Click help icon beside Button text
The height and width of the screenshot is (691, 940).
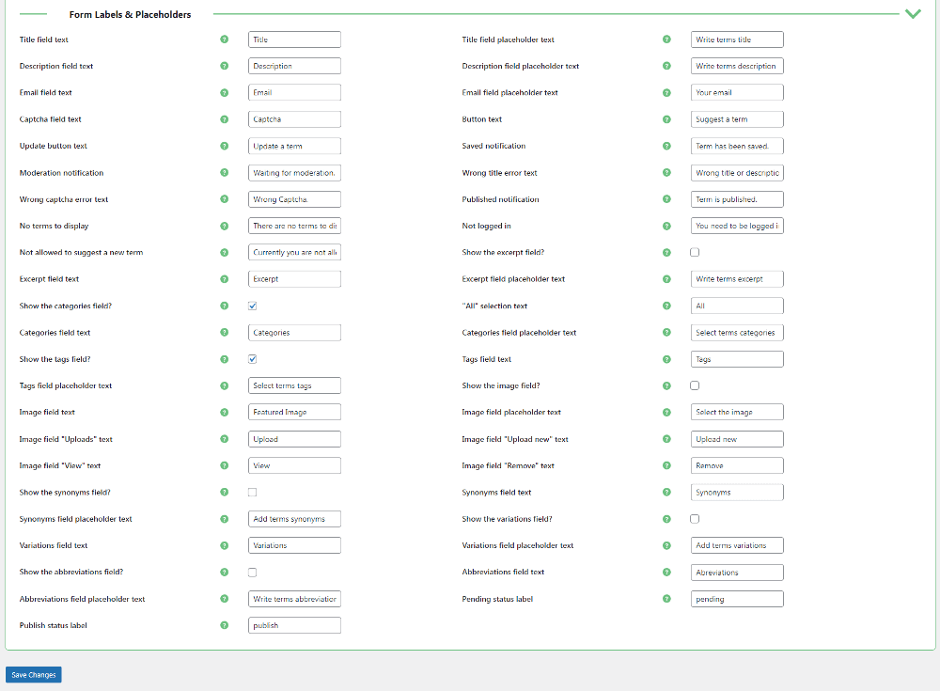pyautogui.click(x=666, y=119)
